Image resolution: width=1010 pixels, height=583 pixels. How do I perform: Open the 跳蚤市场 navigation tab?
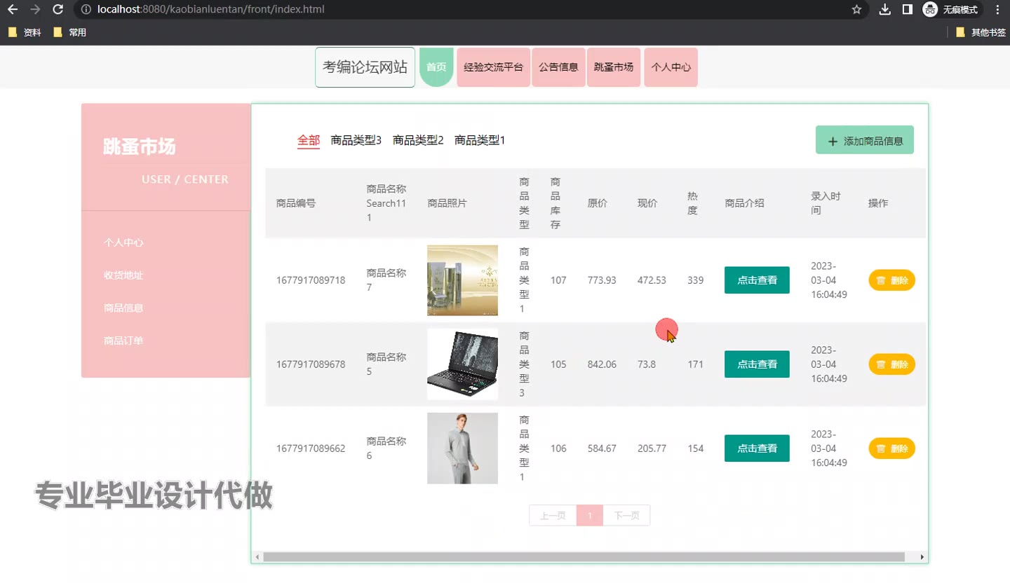614,67
